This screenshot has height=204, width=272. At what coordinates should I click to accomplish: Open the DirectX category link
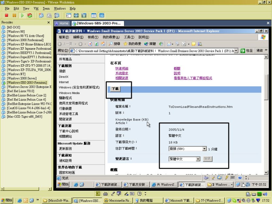click(x=64, y=77)
